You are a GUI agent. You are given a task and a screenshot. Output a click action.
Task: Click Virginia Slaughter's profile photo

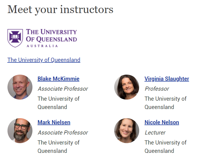(127, 87)
